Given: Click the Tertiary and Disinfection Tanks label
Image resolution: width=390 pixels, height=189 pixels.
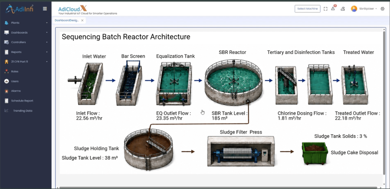Looking at the screenshot, I should point(301,52).
